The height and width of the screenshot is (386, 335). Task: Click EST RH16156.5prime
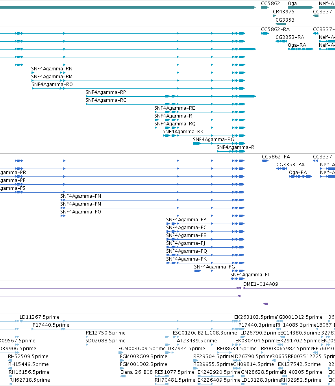pyautogui.click(x=29, y=373)
